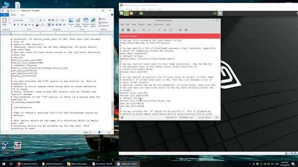This screenshot has height=167, width=298.
Task: Increase indent in WordPad
Action: point(53,20)
